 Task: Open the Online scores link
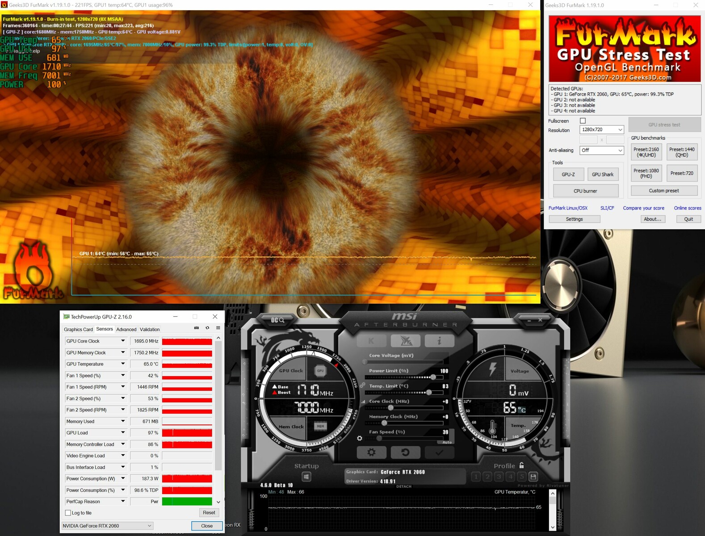point(688,208)
